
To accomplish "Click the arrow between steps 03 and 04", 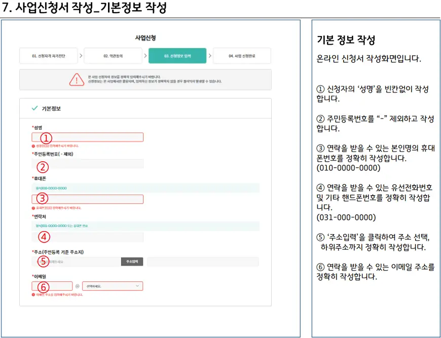I will [x=209, y=56].
